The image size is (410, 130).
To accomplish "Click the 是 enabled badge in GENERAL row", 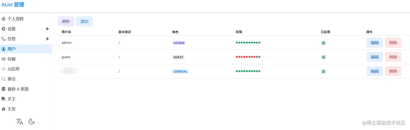I will coord(323,71).
